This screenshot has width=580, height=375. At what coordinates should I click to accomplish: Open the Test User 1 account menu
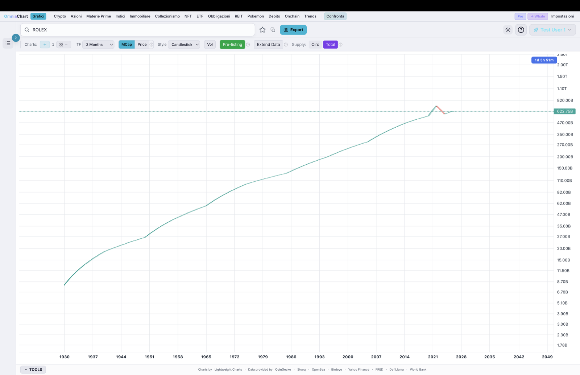(552, 30)
